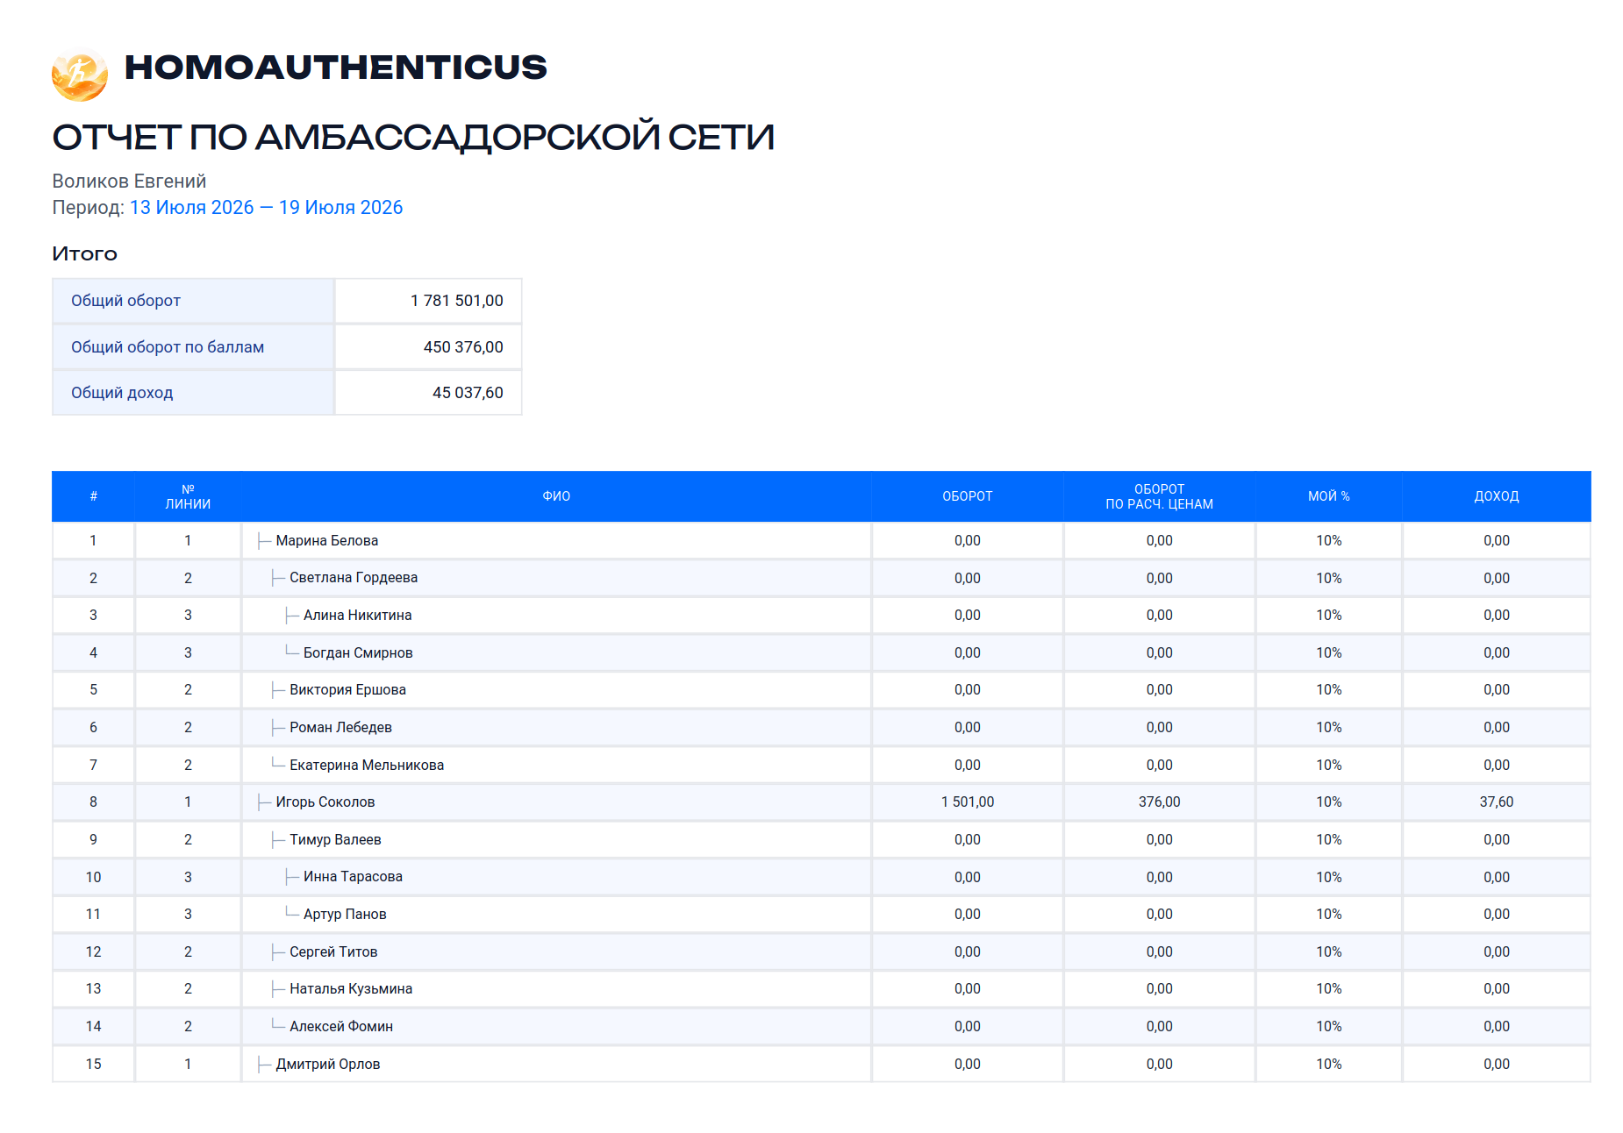Click the Общий доход label

(x=122, y=393)
